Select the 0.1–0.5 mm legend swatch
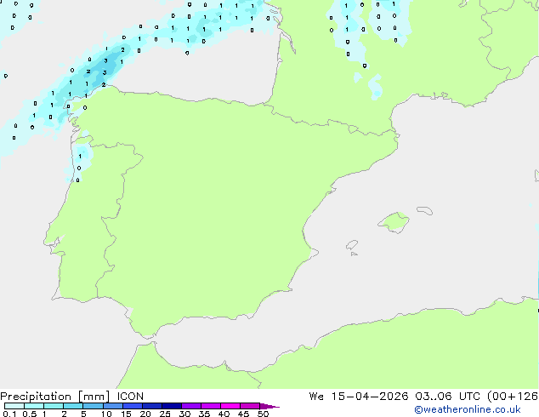Viewport: 539px width, 417px height. point(14,406)
